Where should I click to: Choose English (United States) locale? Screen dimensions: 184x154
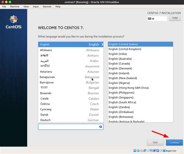point(141,44)
